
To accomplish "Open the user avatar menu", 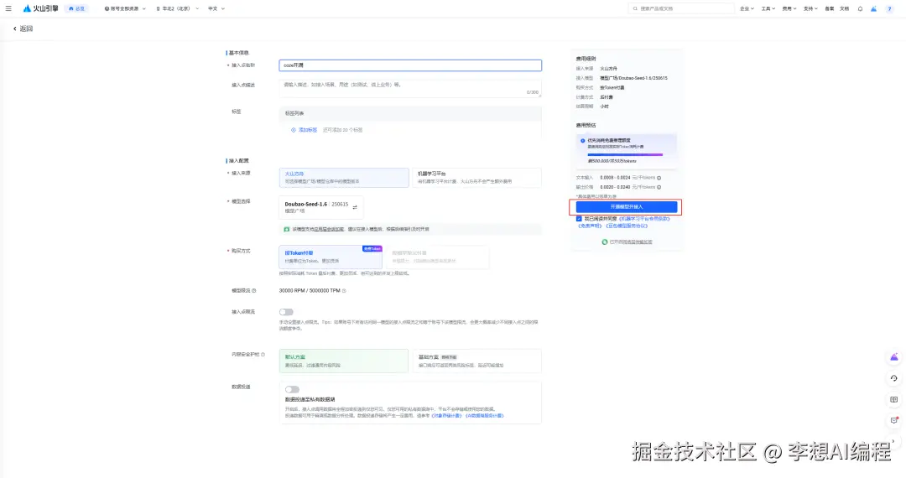I will click(x=889, y=8).
